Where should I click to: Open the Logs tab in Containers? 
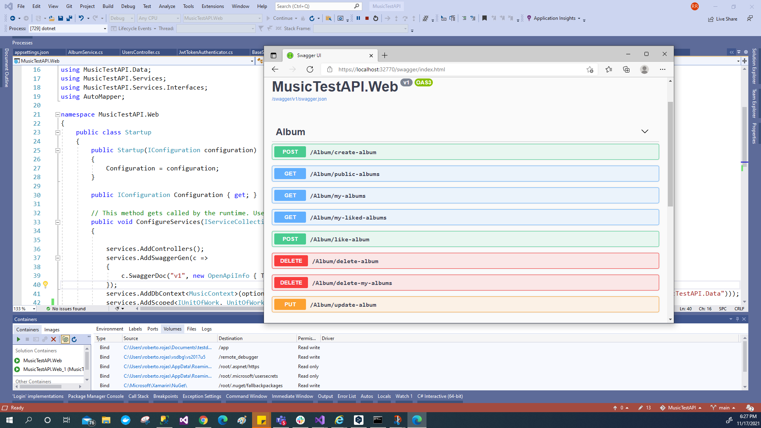click(207, 329)
